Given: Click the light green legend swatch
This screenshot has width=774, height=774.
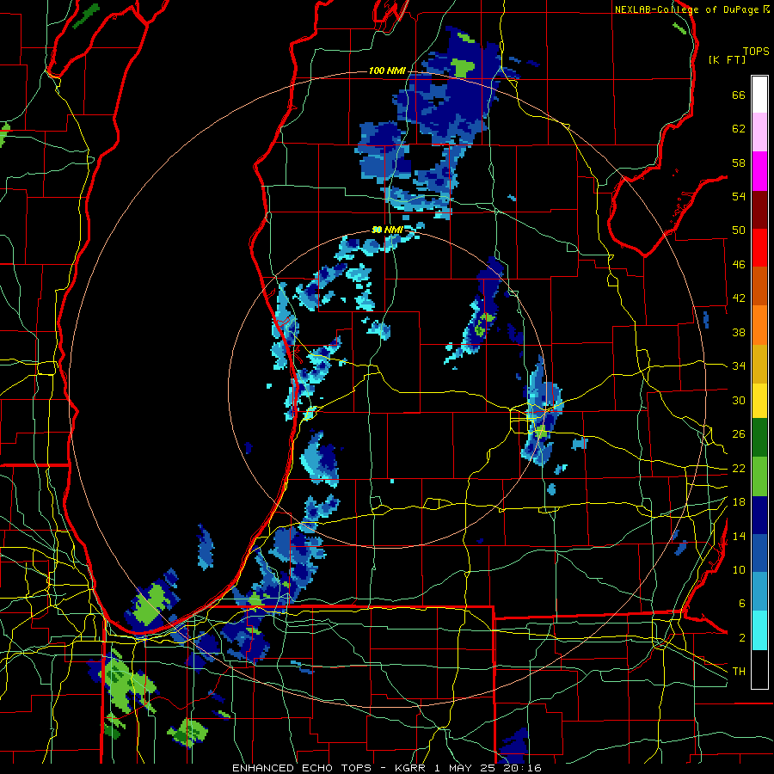Looking at the screenshot, I should coord(759,476).
